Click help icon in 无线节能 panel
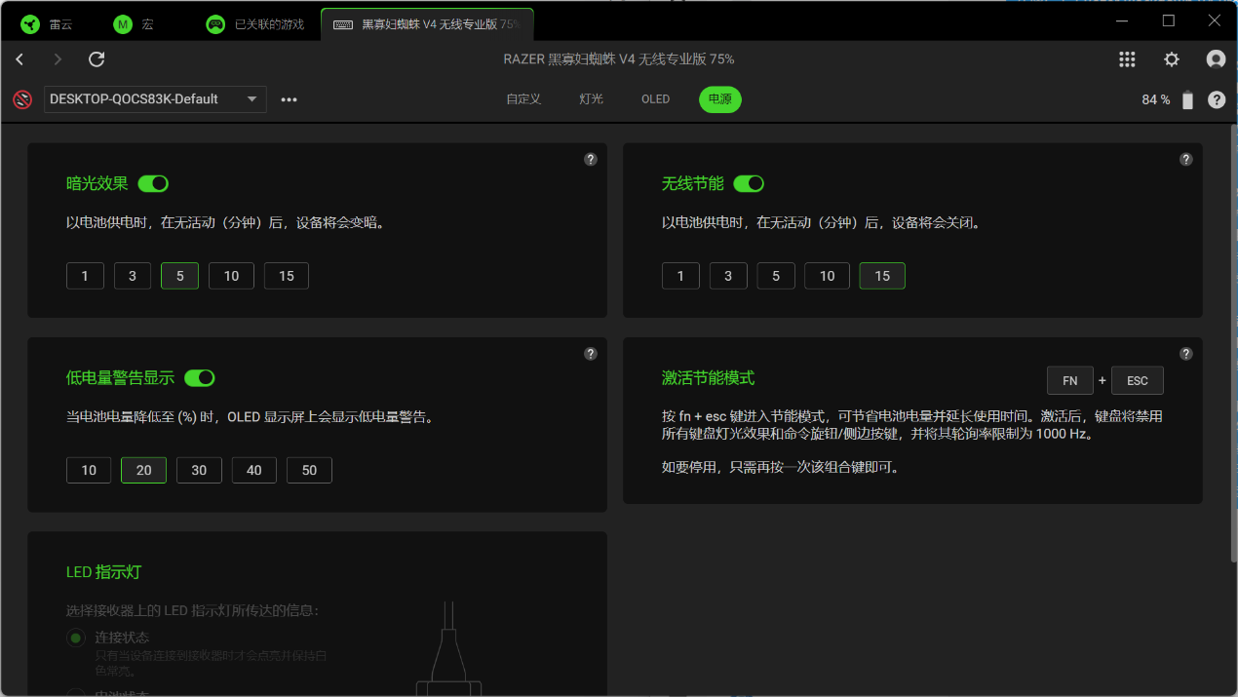Viewport: 1238px width, 697px height. click(x=1186, y=160)
